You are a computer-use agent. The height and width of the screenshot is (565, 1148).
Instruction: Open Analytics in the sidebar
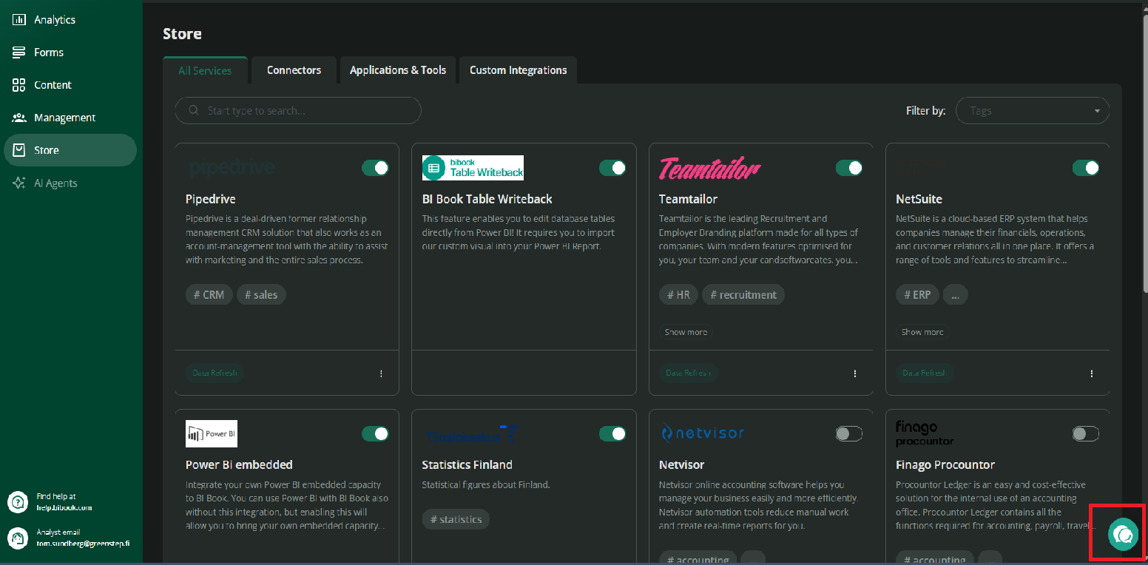(x=70, y=20)
